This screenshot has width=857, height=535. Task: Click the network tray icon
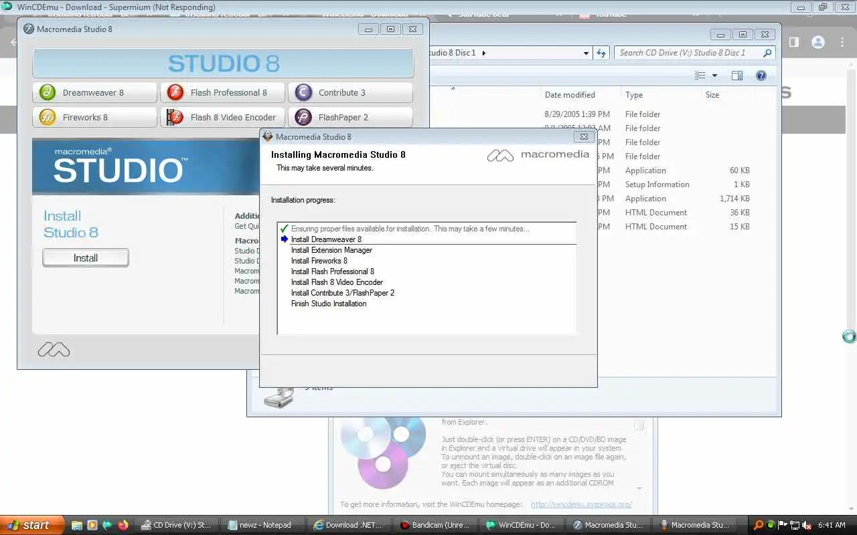(x=795, y=526)
